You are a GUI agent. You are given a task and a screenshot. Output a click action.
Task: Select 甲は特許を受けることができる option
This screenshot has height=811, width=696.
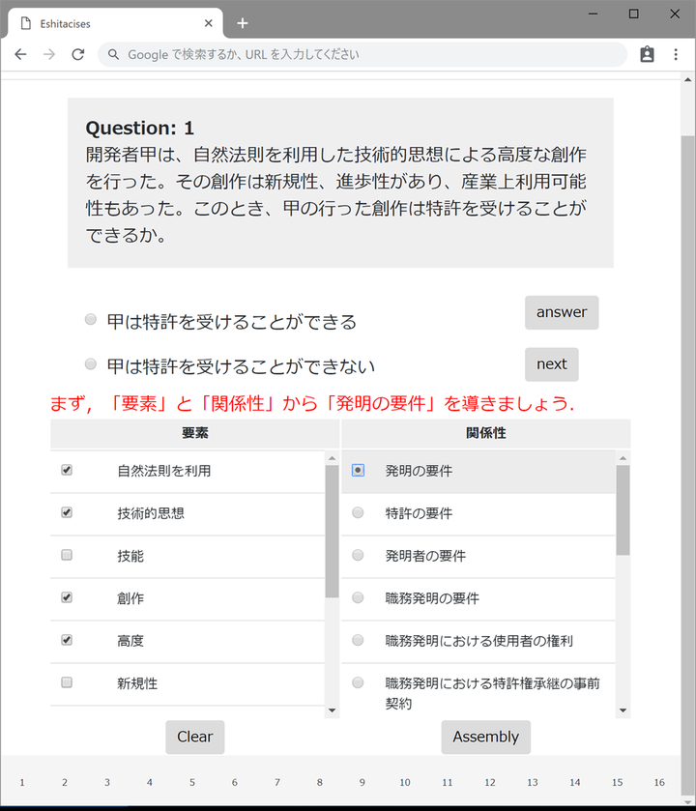click(91, 319)
